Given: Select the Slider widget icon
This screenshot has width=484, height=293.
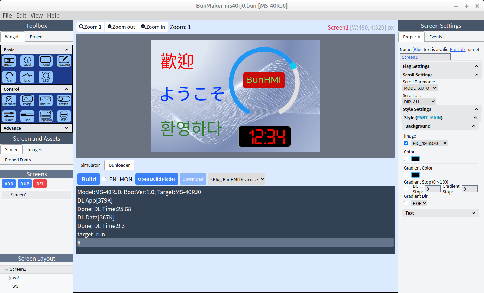Looking at the screenshot, I should (x=9, y=116).
